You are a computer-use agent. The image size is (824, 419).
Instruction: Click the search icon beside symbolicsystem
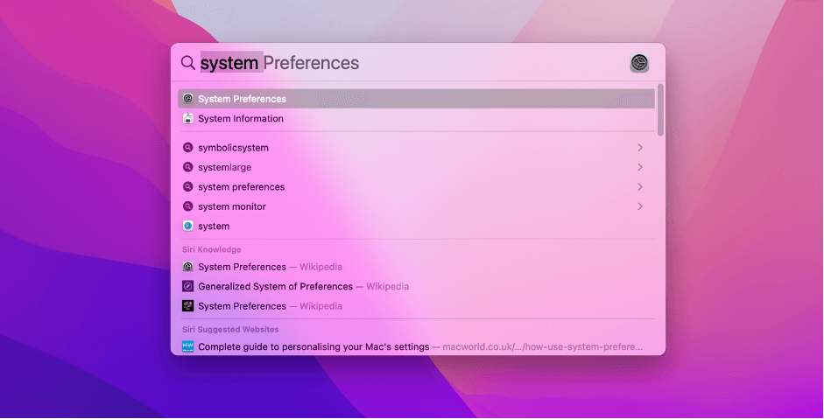coord(187,148)
